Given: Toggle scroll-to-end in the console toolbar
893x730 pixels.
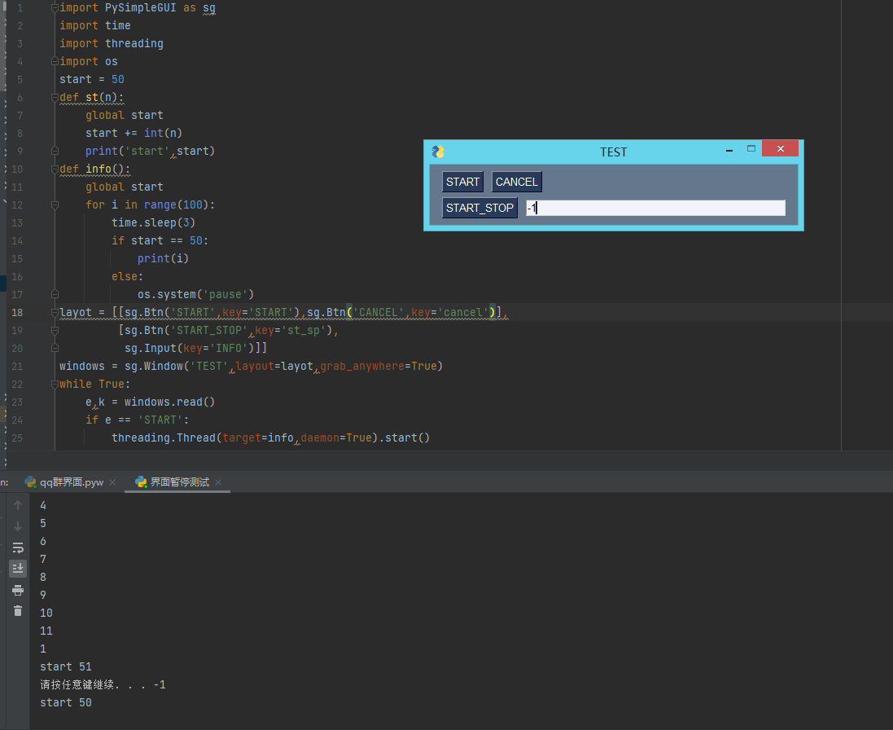Looking at the screenshot, I should pyautogui.click(x=17, y=568).
